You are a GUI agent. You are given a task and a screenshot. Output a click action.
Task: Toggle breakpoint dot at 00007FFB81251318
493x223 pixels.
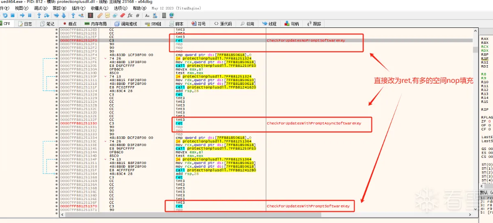pos(57,84)
